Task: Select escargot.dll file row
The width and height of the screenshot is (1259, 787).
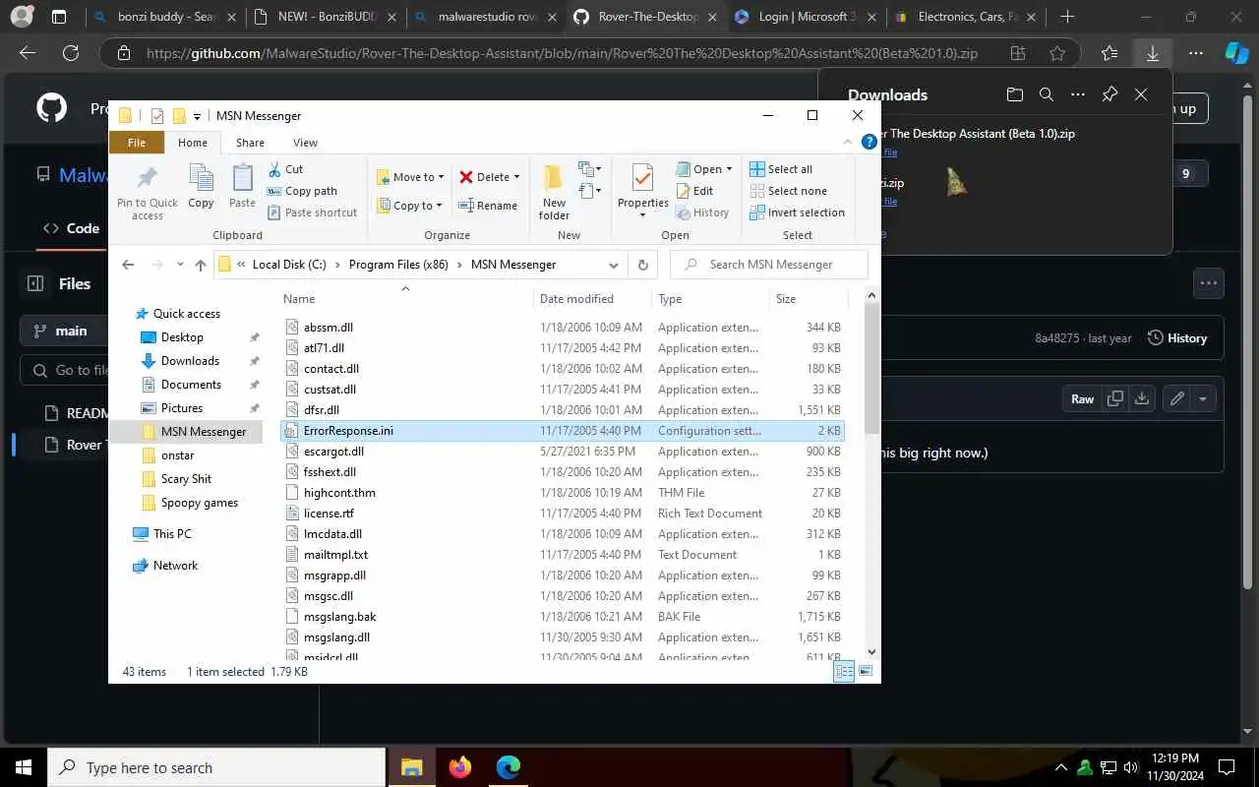Action: [562, 452]
